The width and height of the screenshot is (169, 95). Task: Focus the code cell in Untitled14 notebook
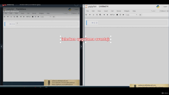[x=133, y=23]
